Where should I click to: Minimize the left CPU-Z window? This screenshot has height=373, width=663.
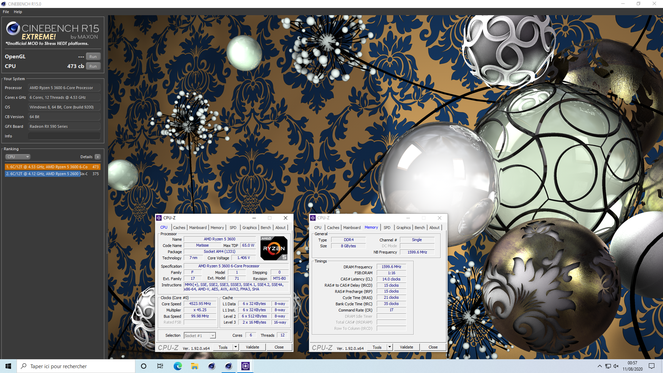coord(254,218)
